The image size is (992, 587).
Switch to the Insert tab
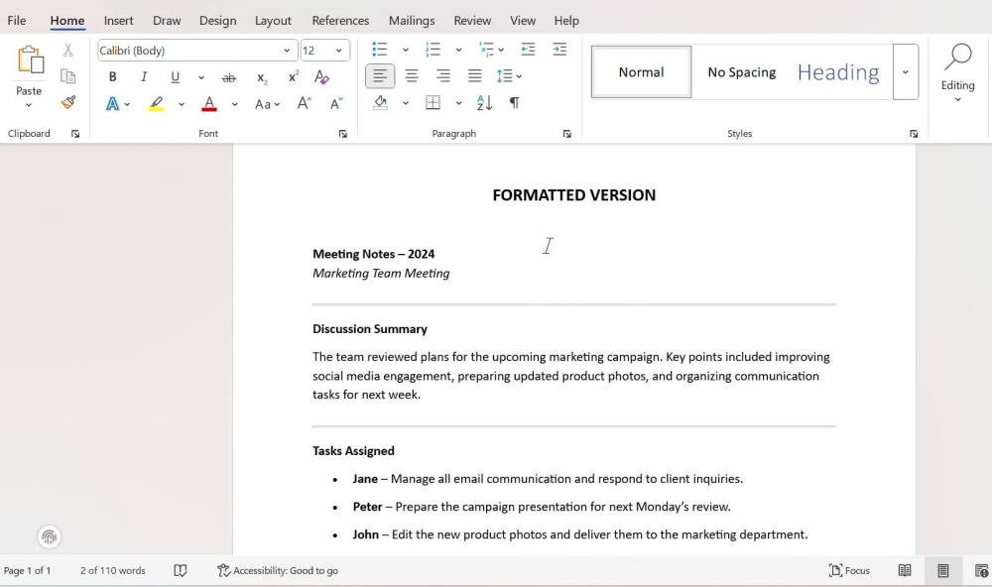(x=118, y=20)
